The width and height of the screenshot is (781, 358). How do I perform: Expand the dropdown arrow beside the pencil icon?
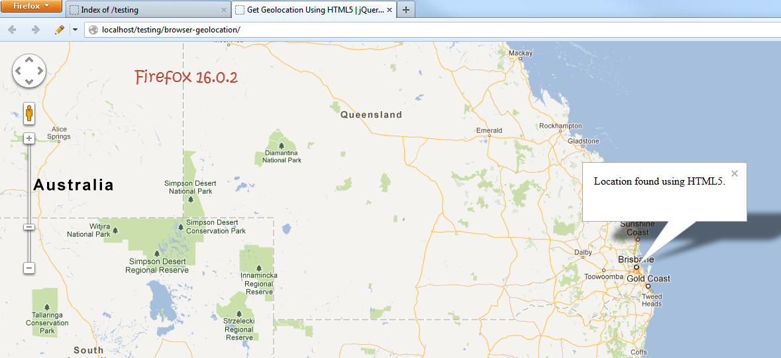(75, 30)
